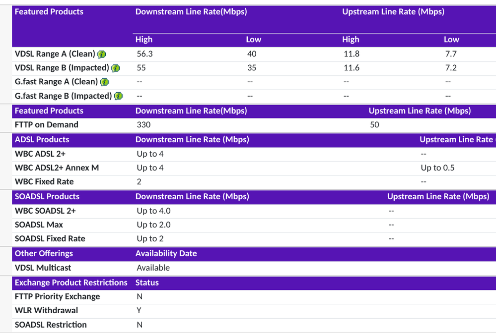The width and height of the screenshot is (496, 336).
Task: Click the FTTP Priority Exchange row label
Action: click(57, 296)
